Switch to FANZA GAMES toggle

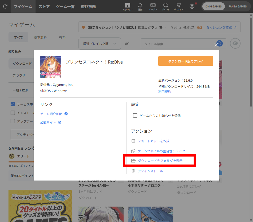tap(238, 6)
